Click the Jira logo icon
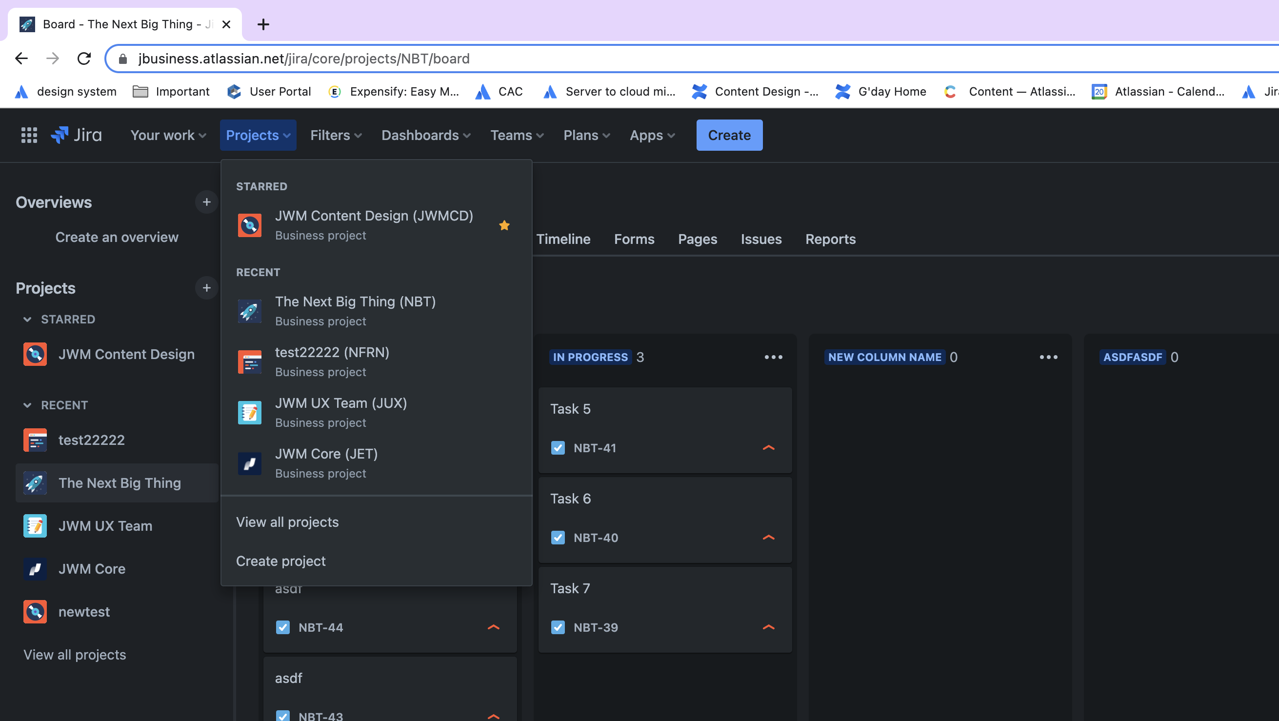 pos(59,134)
